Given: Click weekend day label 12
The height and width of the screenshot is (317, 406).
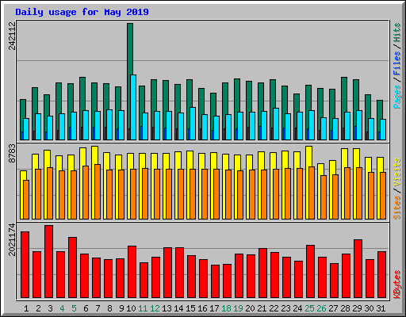Looking at the screenshot, I should tap(155, 308).
